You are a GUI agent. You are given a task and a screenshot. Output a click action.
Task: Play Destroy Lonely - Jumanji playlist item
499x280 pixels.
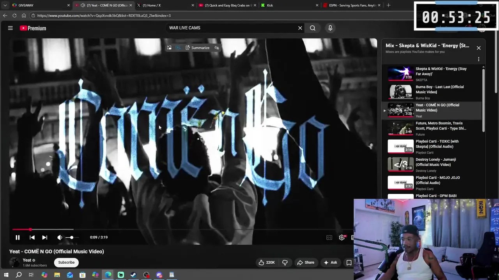point(432,165)
